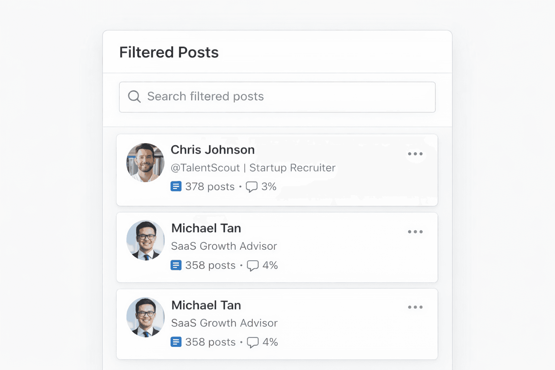This screenshot has height=370, width=555.
Task: Click the posts icon in the middle card
Action: [176, 265]
